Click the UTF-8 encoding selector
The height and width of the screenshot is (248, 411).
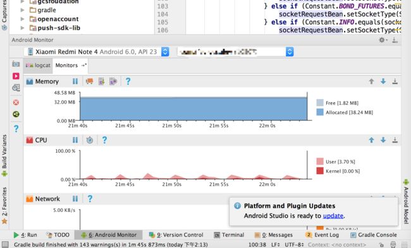point(295,245)
